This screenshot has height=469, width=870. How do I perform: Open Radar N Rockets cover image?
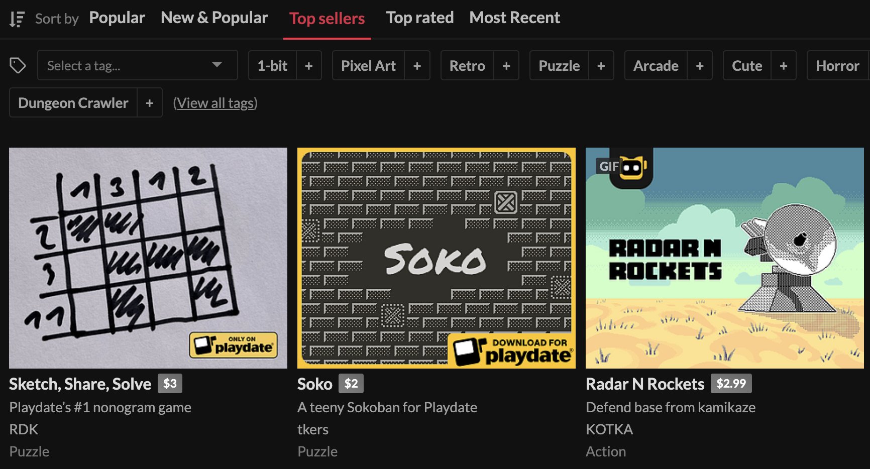[725, 258]
